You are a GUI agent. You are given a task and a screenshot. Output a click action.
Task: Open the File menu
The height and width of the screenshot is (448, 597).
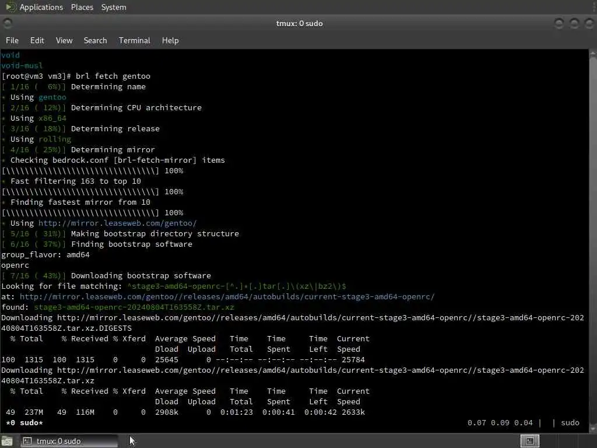[x=12, y=40]
